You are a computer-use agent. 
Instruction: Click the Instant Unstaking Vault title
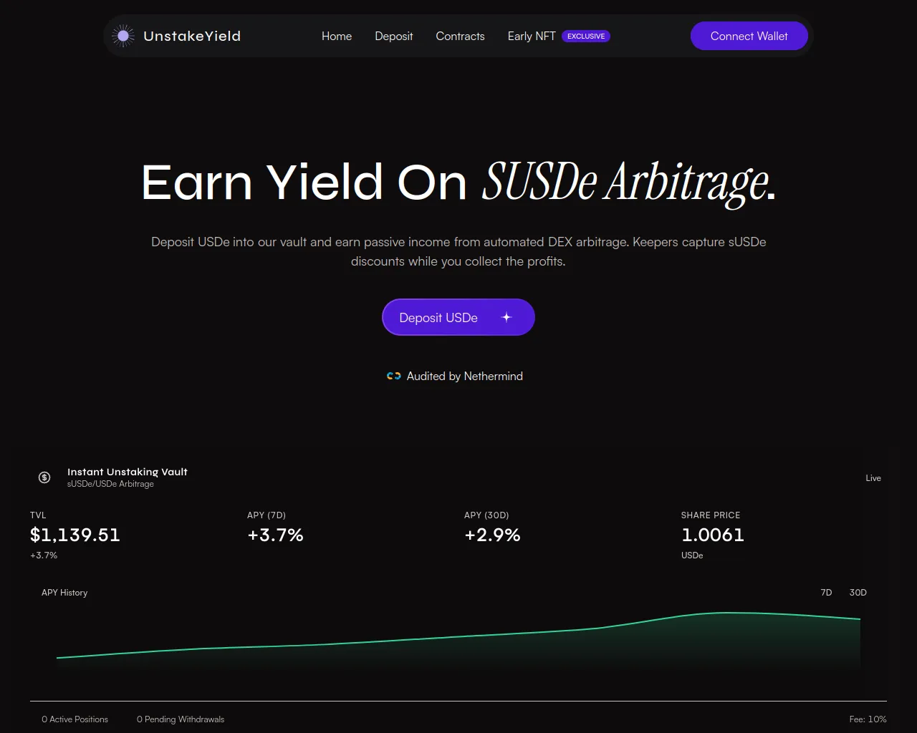tap(128, 472)
